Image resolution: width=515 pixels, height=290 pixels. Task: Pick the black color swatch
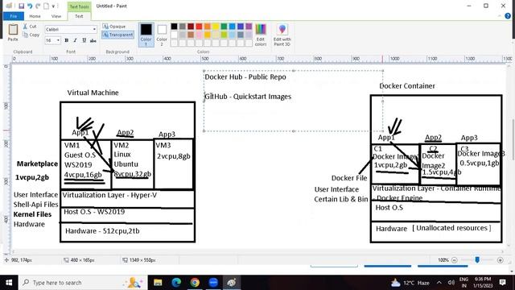[x=174, y=27]
